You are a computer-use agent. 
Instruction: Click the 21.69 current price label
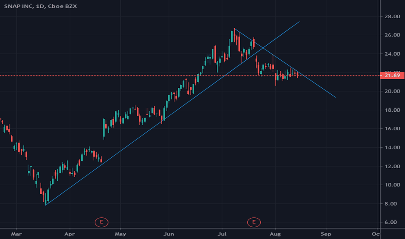click(392, 76)
